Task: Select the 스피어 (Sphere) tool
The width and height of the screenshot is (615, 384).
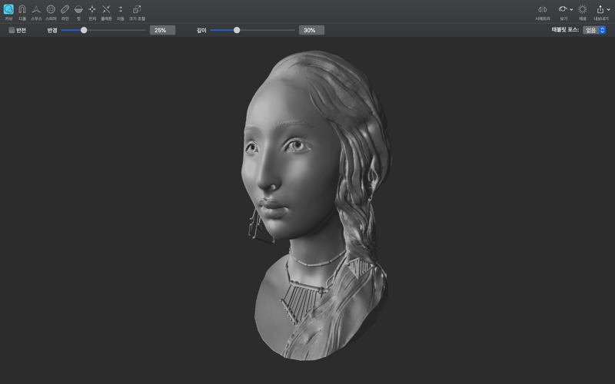Action: (51, 10)
